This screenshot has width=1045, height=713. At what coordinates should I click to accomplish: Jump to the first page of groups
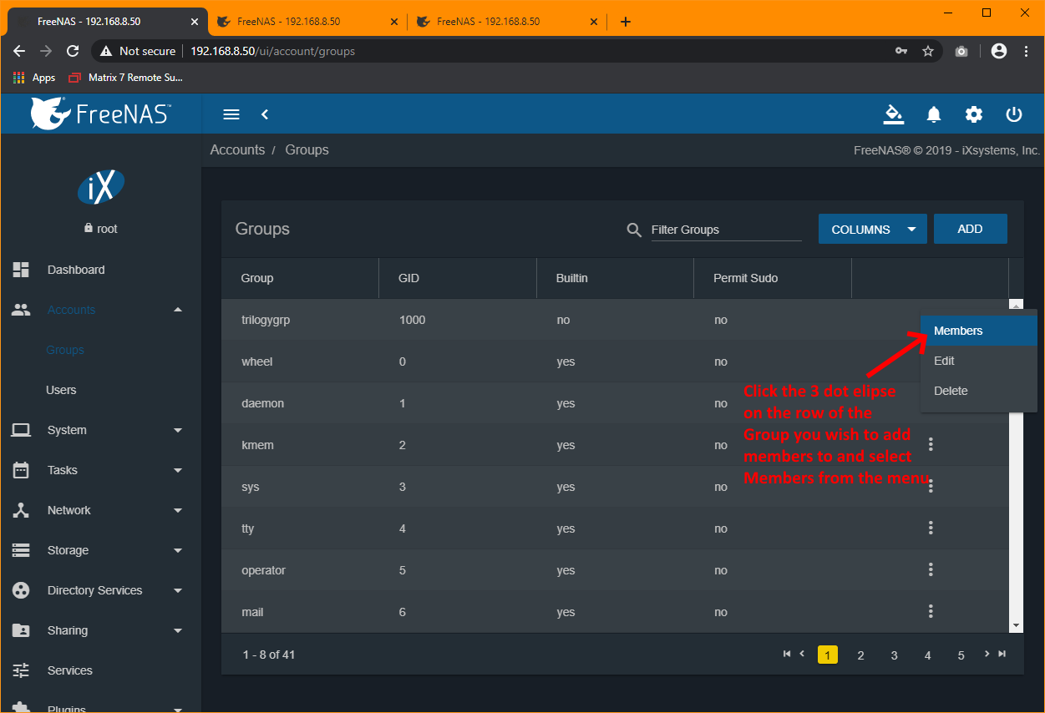[x=787, y=654]
